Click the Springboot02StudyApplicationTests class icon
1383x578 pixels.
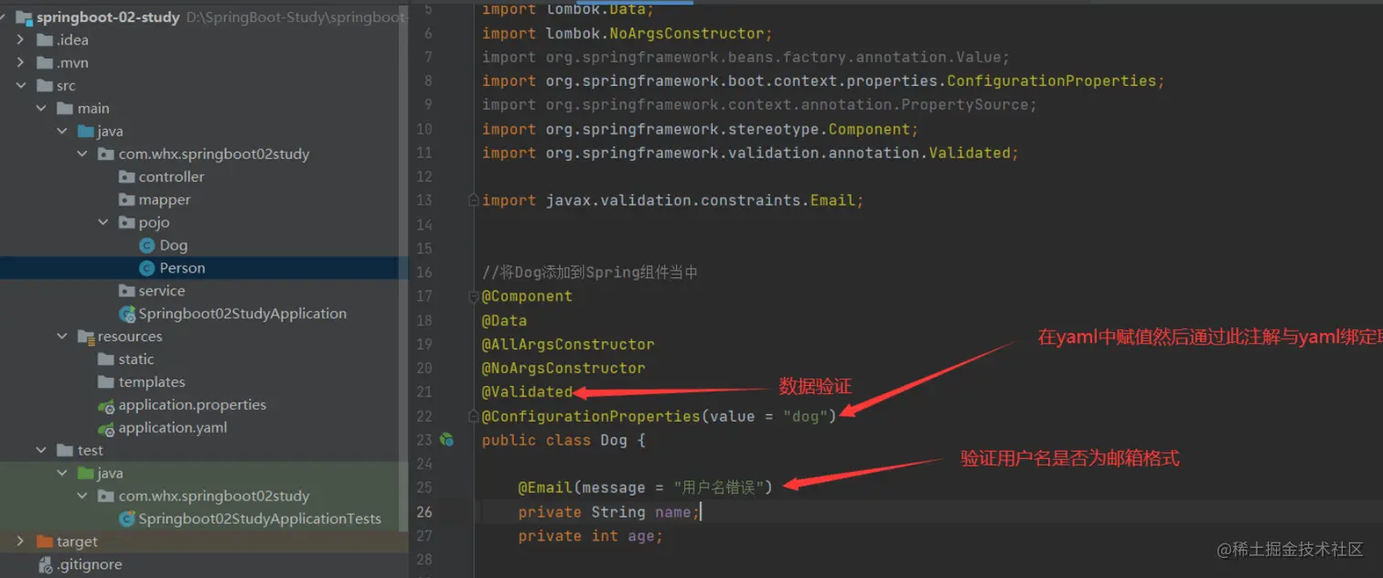point(127,519)
